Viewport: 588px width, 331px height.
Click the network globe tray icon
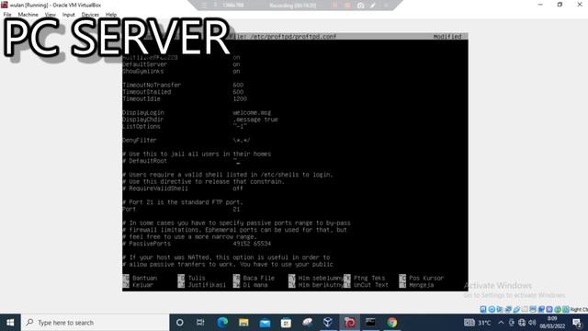coord(522,323)
